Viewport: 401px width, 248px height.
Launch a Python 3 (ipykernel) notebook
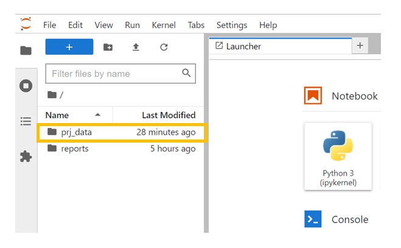[338, 156]
